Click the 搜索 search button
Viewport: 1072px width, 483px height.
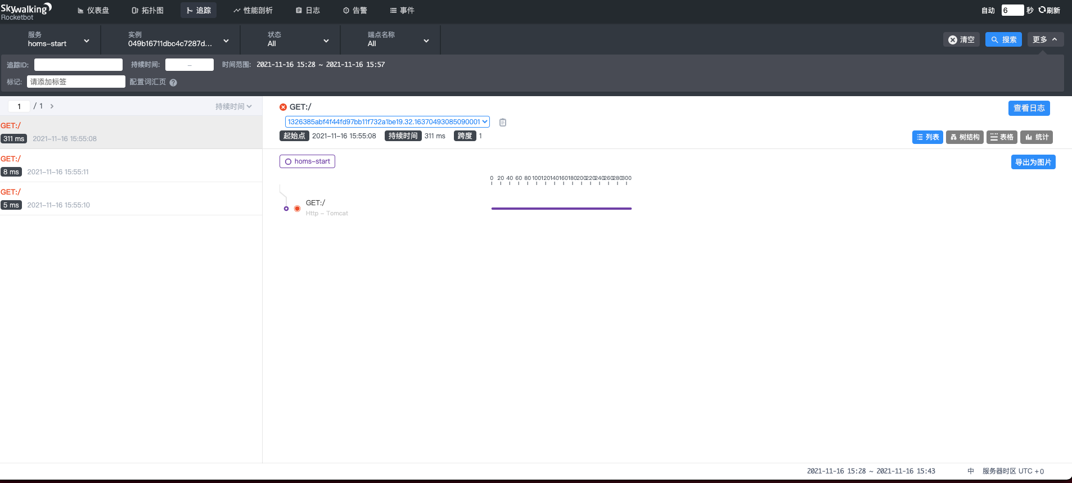pos(1003,39)
